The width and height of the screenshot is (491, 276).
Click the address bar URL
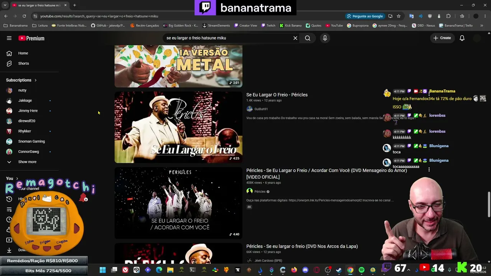(99, 16)
